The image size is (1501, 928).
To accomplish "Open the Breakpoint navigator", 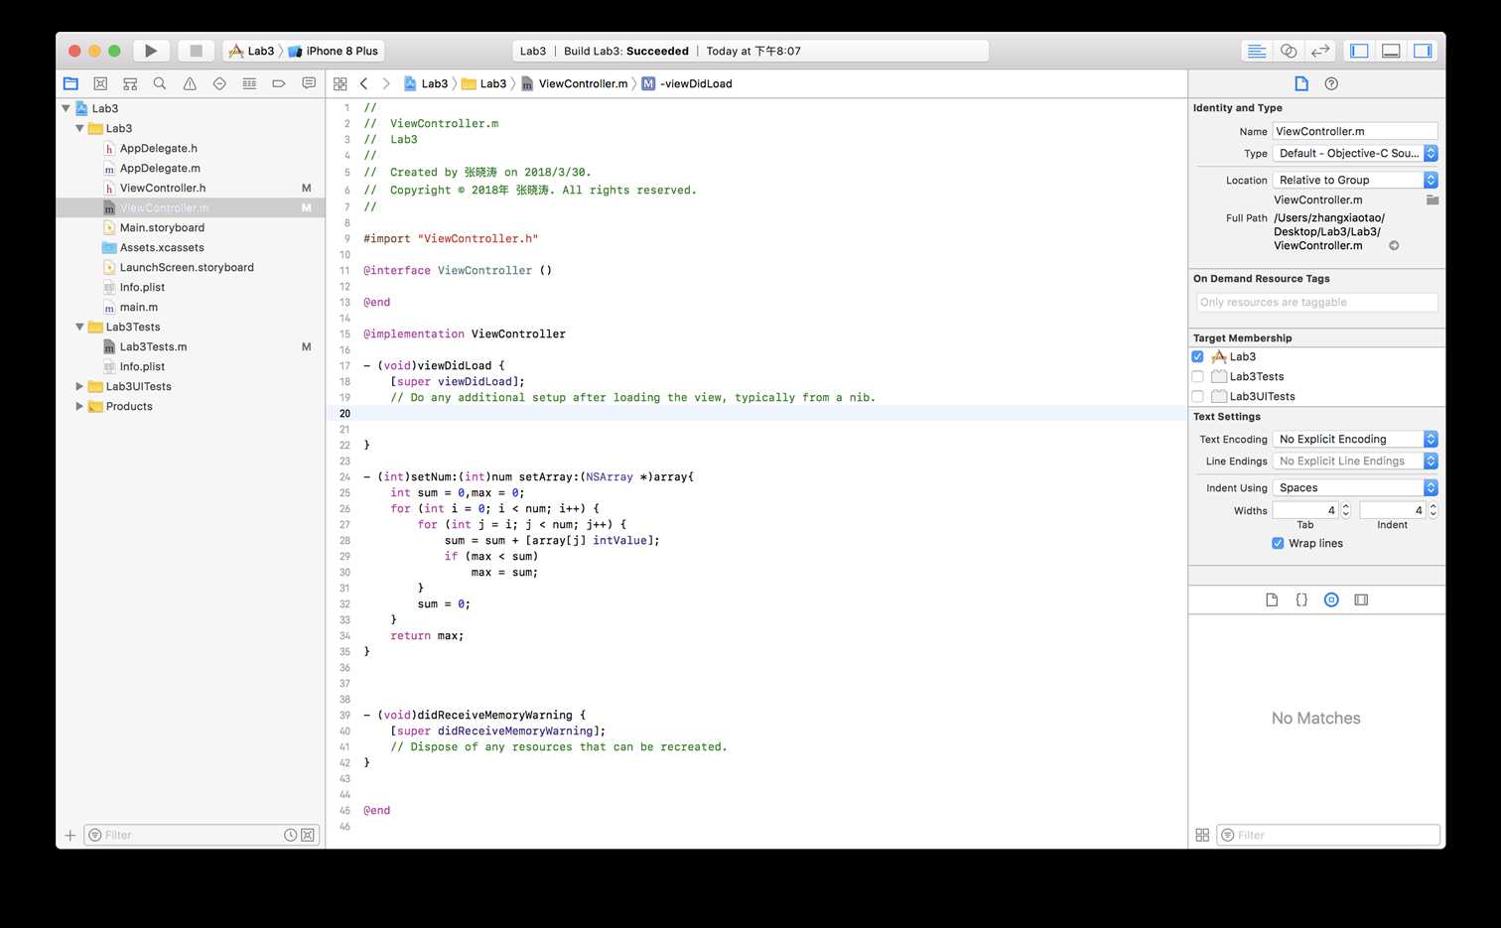I will (279, 83).
